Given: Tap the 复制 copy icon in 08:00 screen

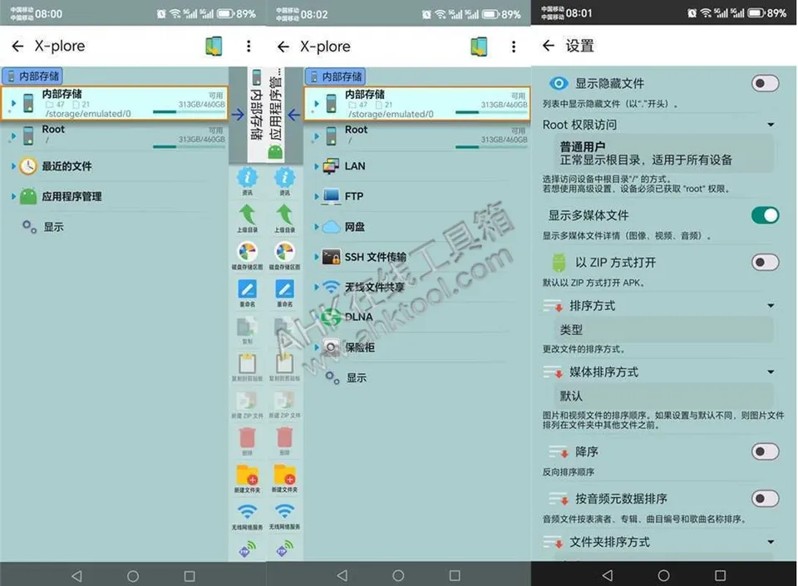Looking at the screenshot, I should pyautogui.click(x=248, y=327).
